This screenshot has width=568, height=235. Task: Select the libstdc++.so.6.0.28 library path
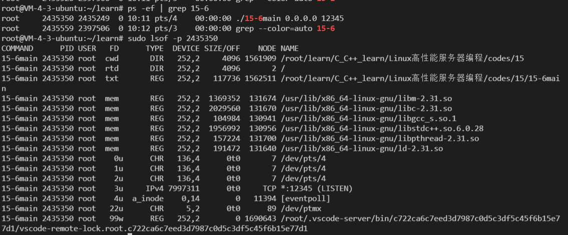point(382,128)
